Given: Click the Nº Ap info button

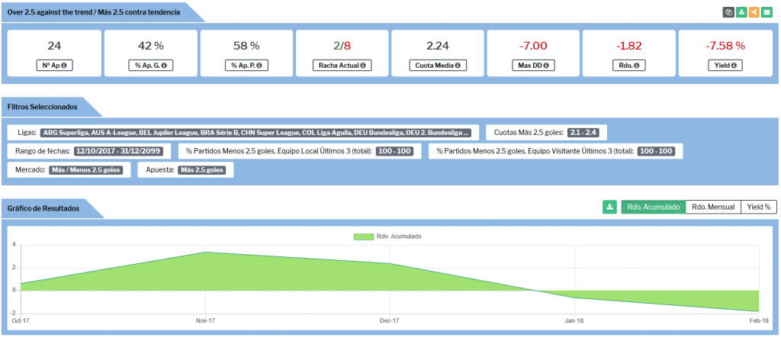Looking at the screenshot, I should (54, 66).
